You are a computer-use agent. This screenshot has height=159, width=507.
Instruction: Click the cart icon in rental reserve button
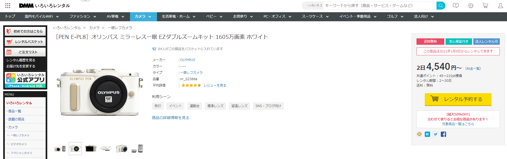point(434,99)
